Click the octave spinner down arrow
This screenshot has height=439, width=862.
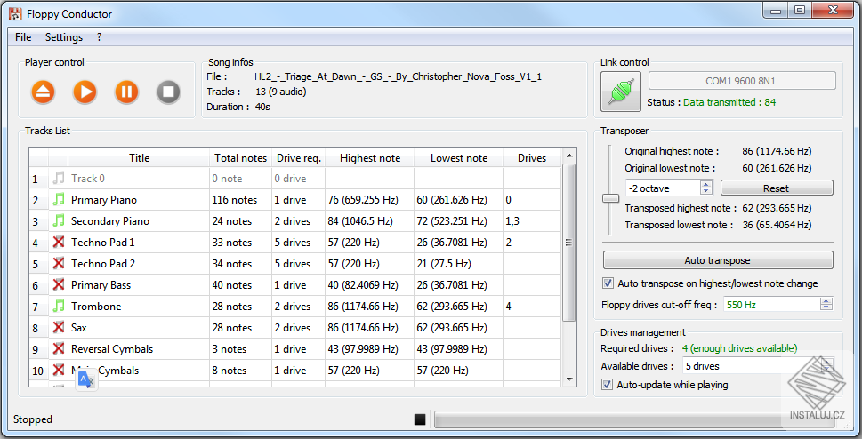tap(706, 191)
